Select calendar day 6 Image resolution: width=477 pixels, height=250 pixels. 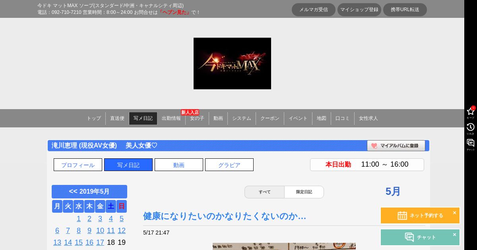(57, 231)
